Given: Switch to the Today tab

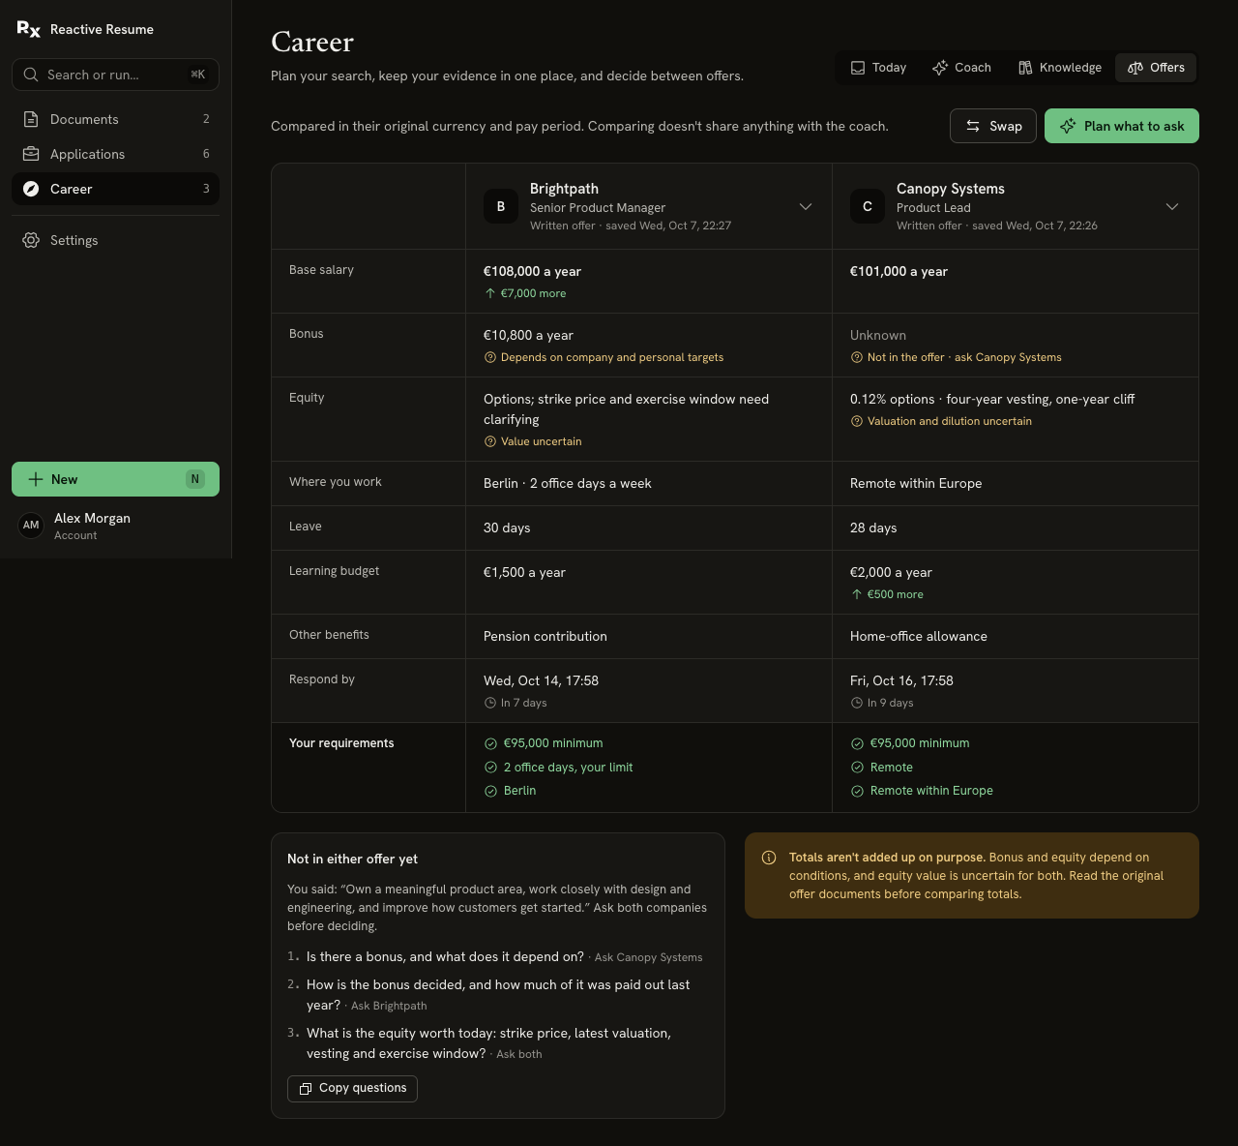Looking at the screenshot, I should [x=878, y=68].
